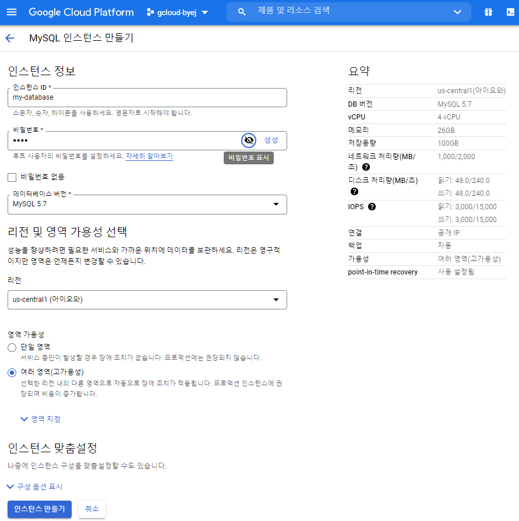Screen dimensions: 519x521
Task: Focus the 인스턴스 ID field
Action: click(147, 97)
